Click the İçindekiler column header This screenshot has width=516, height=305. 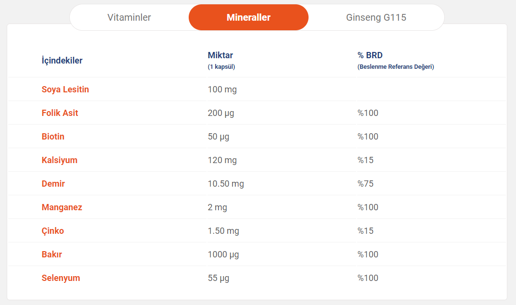[x=62, y=61]
